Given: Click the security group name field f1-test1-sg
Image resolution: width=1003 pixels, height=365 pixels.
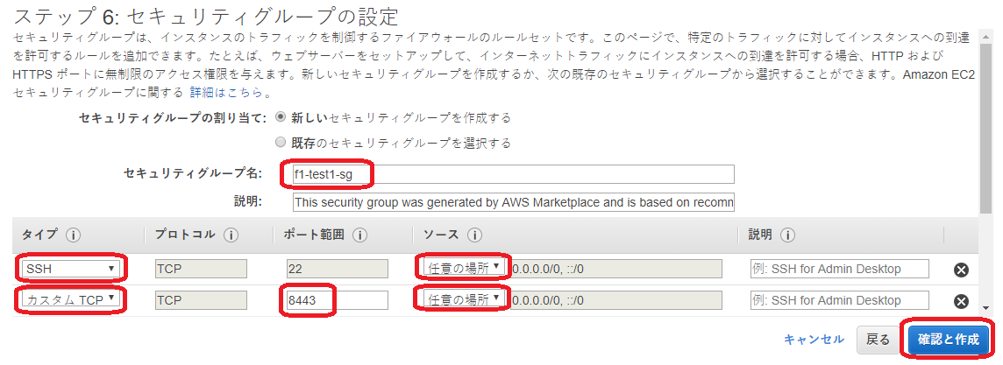Looking at the screenshot, I should 513,174.
